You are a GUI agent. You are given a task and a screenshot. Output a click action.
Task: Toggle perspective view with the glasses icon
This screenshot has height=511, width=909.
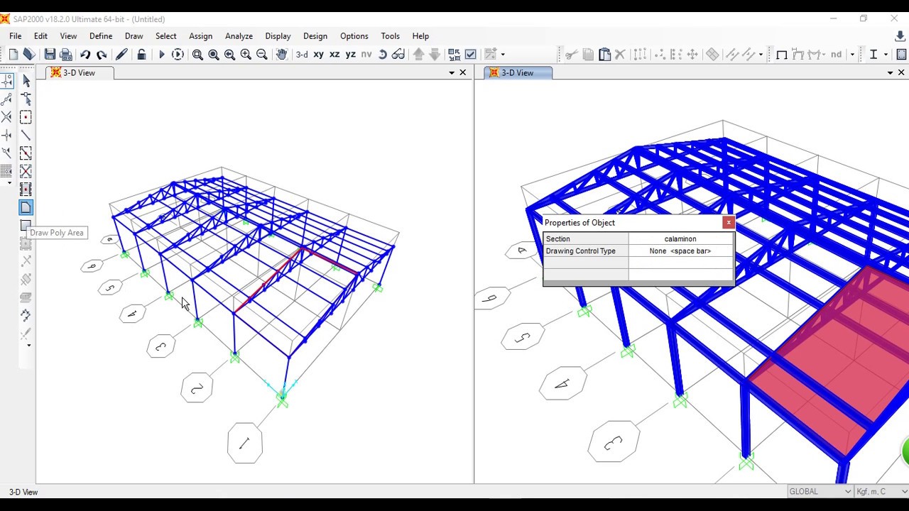click(398, 55)
